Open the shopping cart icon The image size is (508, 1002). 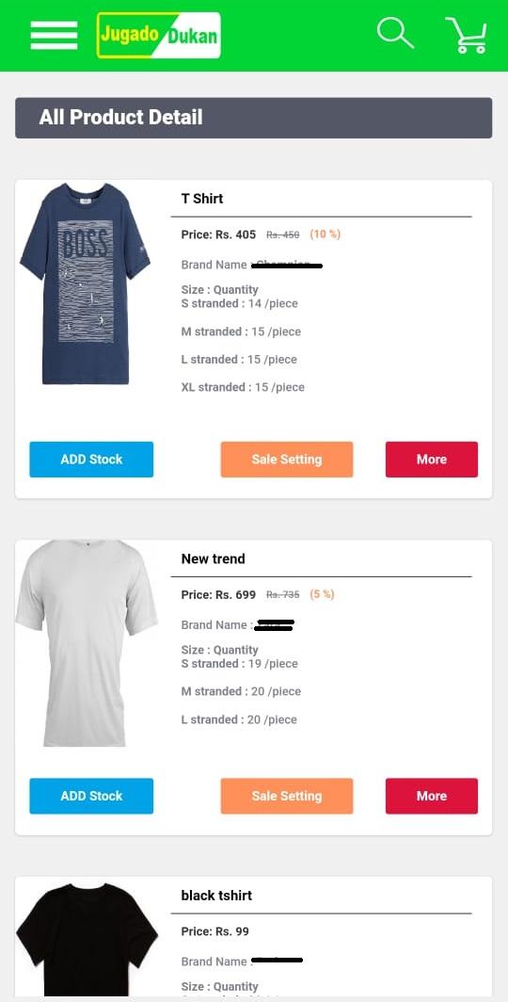coord(467,35)
